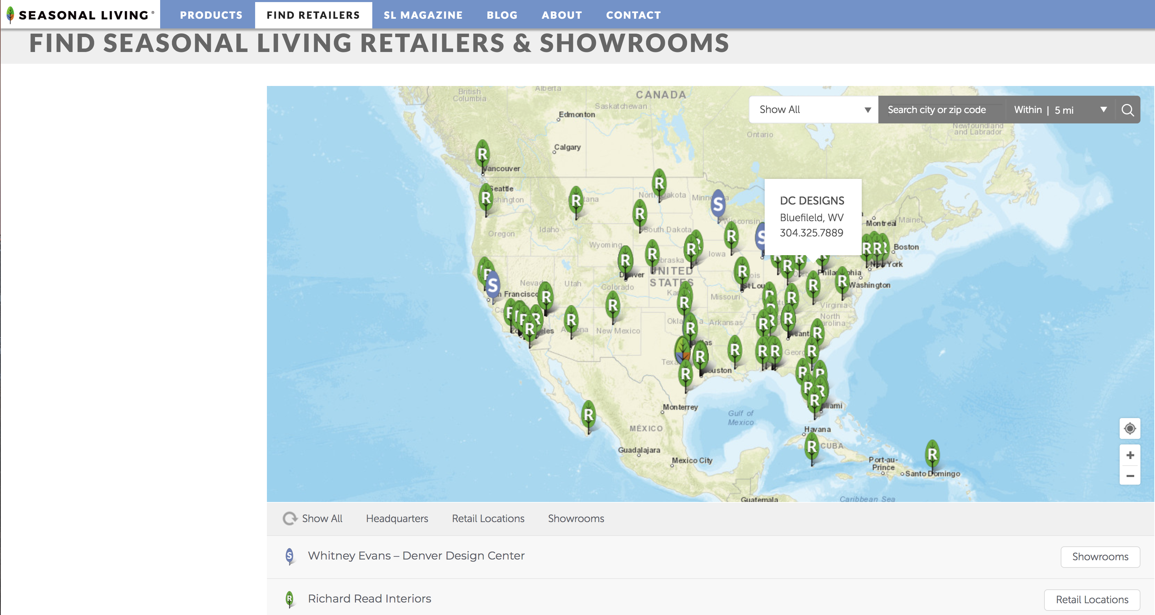Image resolution: width=1155 pixels, height=615 pixels.
Task: Click the retailer pin near Seattle
Action: point(486,198)
